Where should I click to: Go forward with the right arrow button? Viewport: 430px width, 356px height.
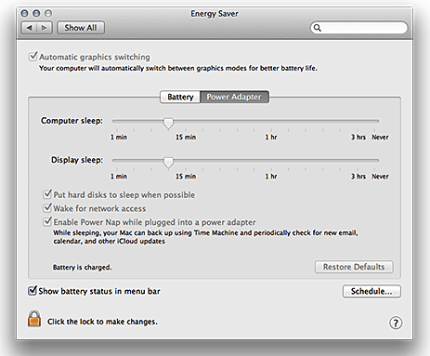[x=45, y=28]
